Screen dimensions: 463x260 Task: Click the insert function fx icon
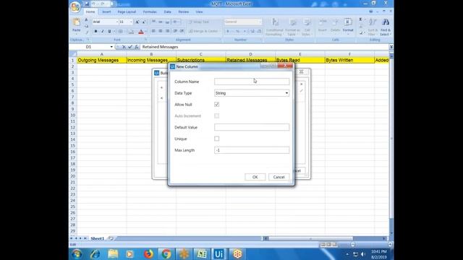(137, 47)
